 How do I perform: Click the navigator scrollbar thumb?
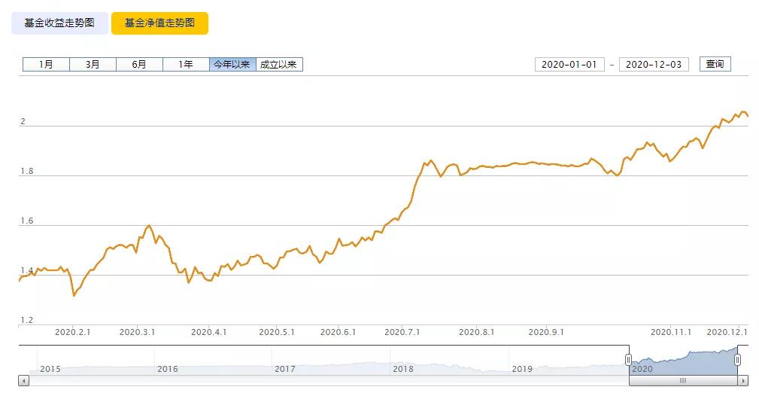pyautogui.click(x=683, y=381)
